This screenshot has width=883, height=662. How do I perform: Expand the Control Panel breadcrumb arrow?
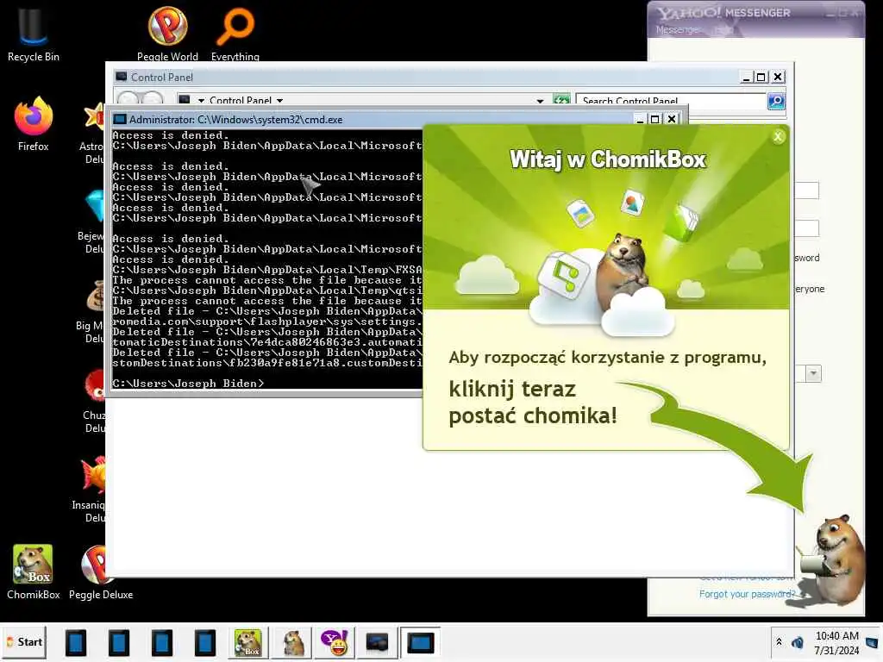(279, 101)
